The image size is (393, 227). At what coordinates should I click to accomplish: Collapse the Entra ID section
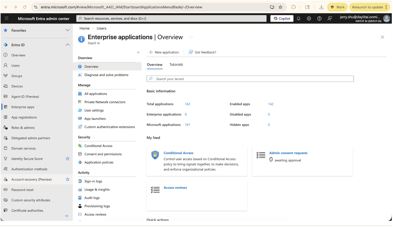coord(67,45)
